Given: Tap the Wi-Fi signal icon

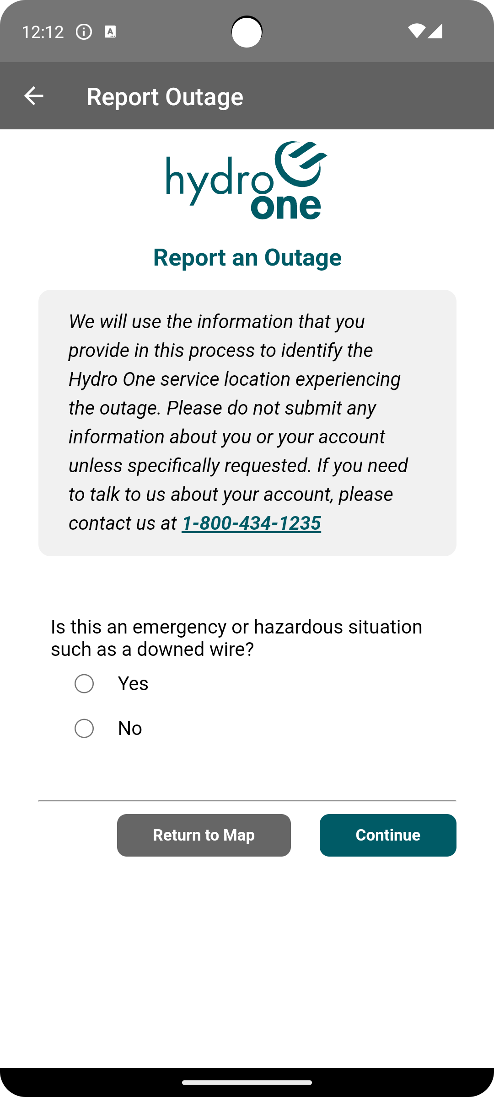Looking at the screenshot, I should click(416, 31).
